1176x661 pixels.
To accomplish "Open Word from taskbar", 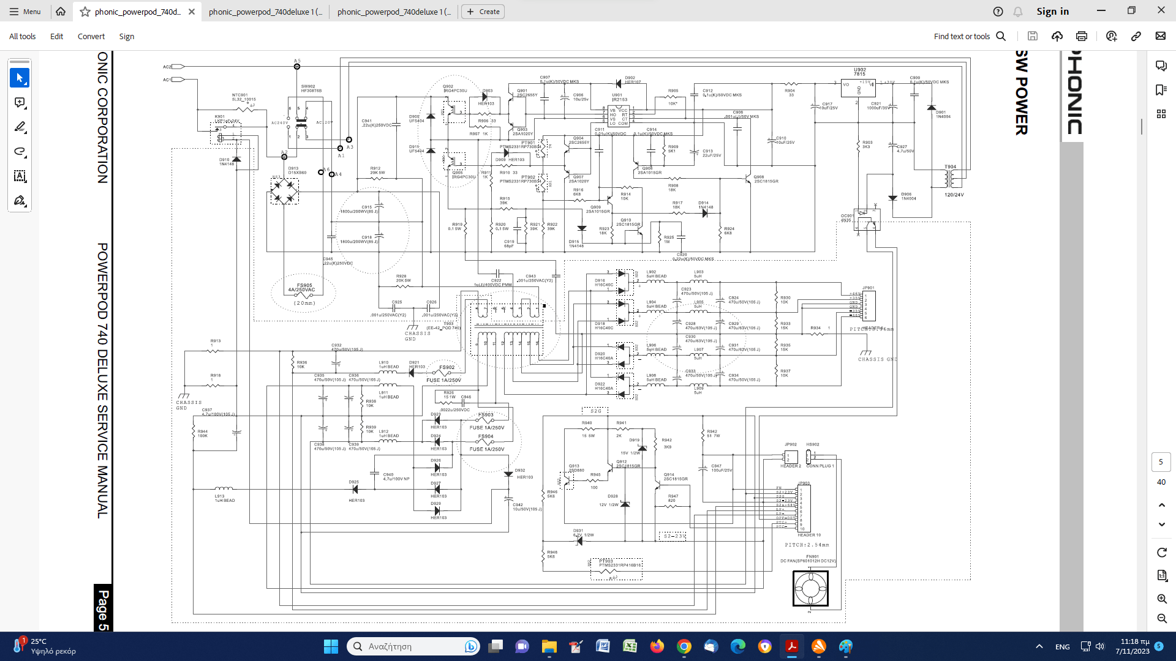I will coord(603,646).
